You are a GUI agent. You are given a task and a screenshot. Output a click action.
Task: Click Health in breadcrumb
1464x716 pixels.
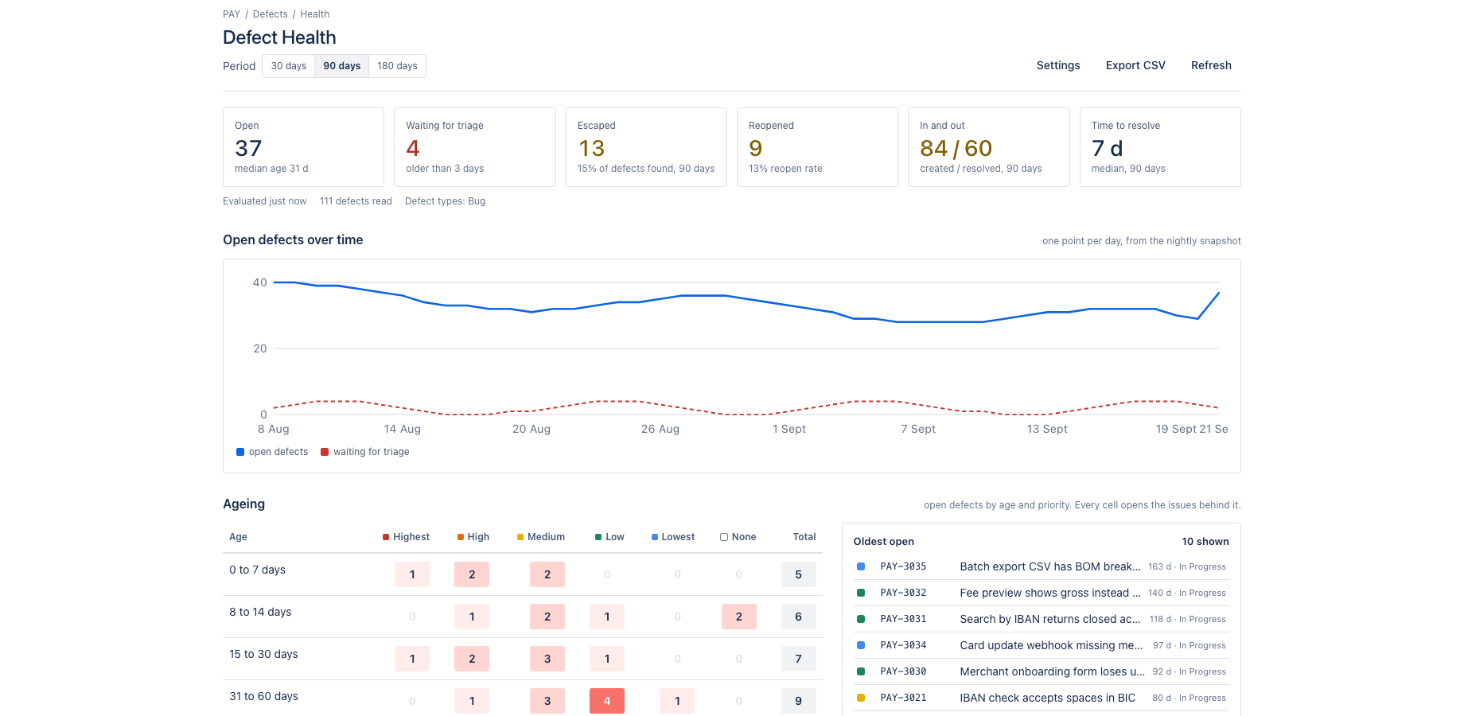click(314, 14)
